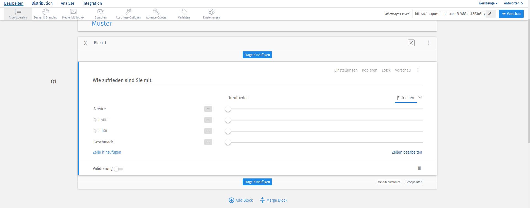Expand the Zufrieden label dropdown chevron
The width and height of the screenshot is (530, 208).
pos(420,98)
